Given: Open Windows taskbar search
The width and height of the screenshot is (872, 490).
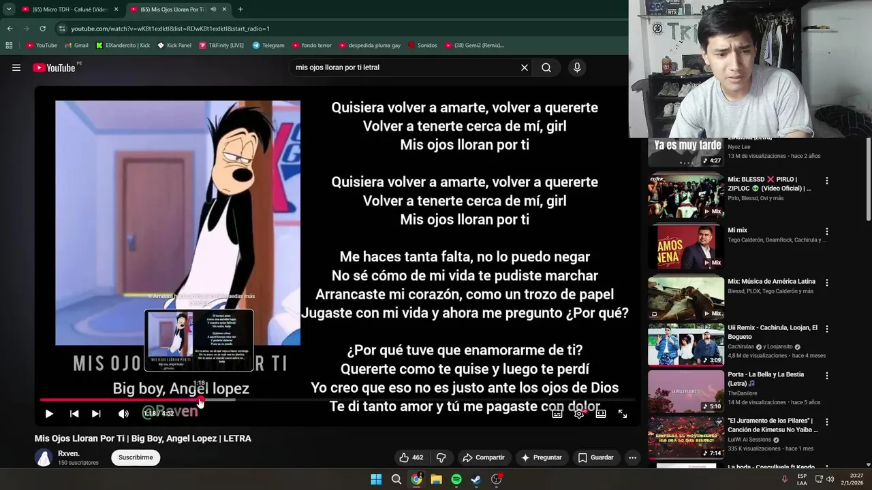Looking at the screenshot, I should point(396,479).
